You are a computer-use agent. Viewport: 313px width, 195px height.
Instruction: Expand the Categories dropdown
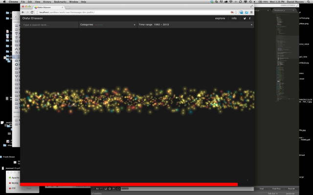[108, 25]
